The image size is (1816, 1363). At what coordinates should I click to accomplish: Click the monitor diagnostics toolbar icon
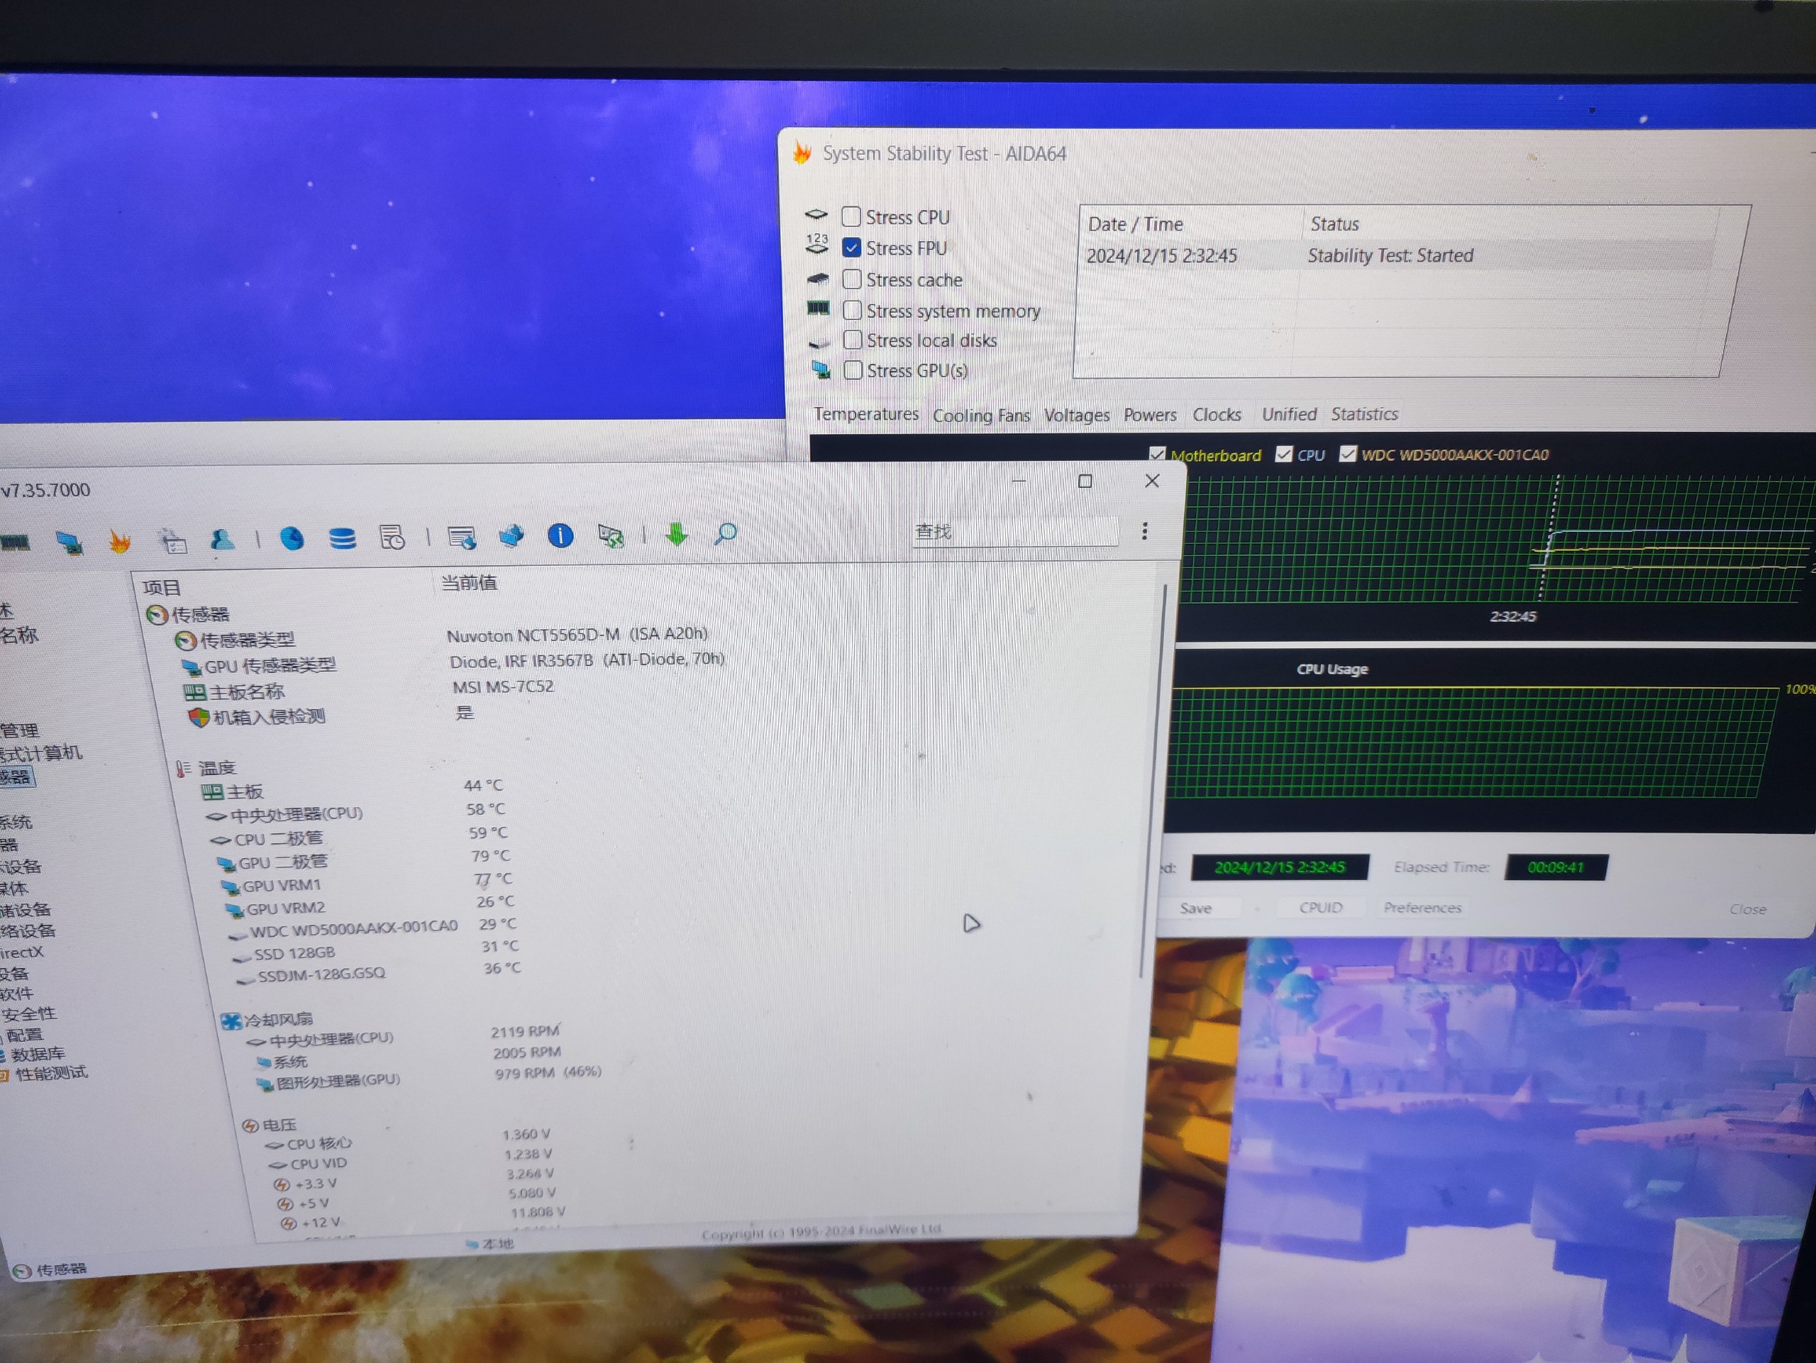pyautogui.click(x=69, y=543)
